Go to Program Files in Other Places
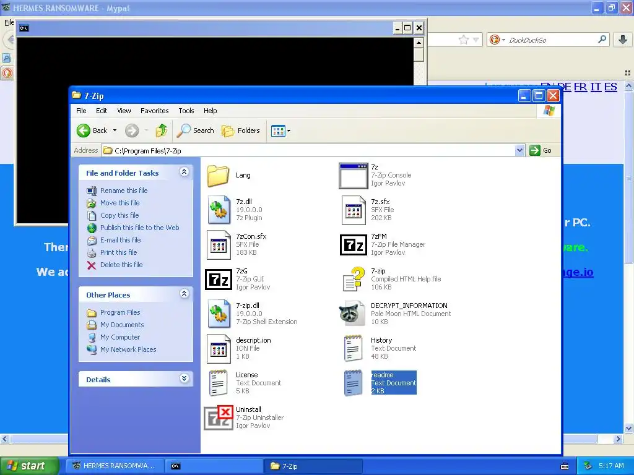Viewport: 634px width, 475px height. [120, 312]
